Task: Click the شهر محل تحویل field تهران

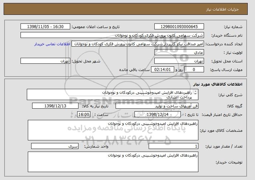Action: (45, 61)
